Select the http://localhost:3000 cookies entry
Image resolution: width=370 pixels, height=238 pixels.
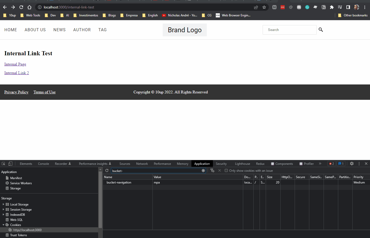click(x=27, y=230)
